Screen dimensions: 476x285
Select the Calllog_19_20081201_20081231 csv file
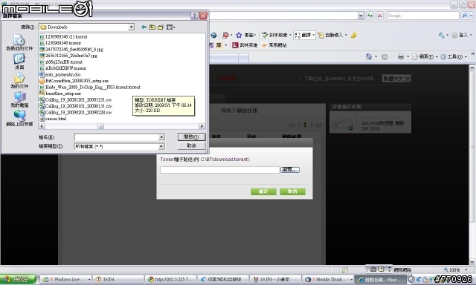pos(76,100)
